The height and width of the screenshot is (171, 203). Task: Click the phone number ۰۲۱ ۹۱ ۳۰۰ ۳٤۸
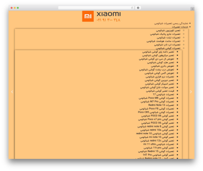[108, 20]
